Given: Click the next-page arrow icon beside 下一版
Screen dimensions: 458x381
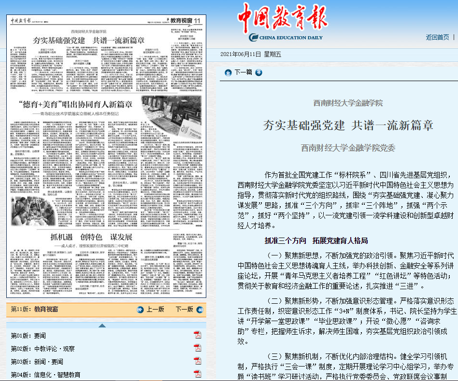Looking at the screenshot, I should pyautogui.click(x=198, y=310).
